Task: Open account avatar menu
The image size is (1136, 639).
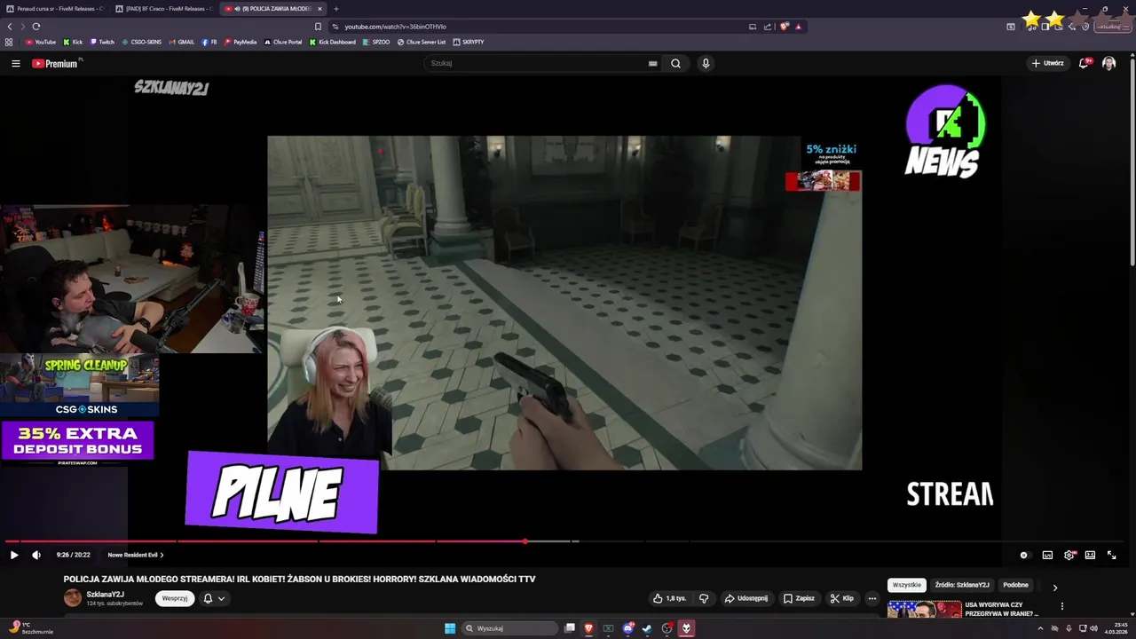Action: coord(1108,63)
